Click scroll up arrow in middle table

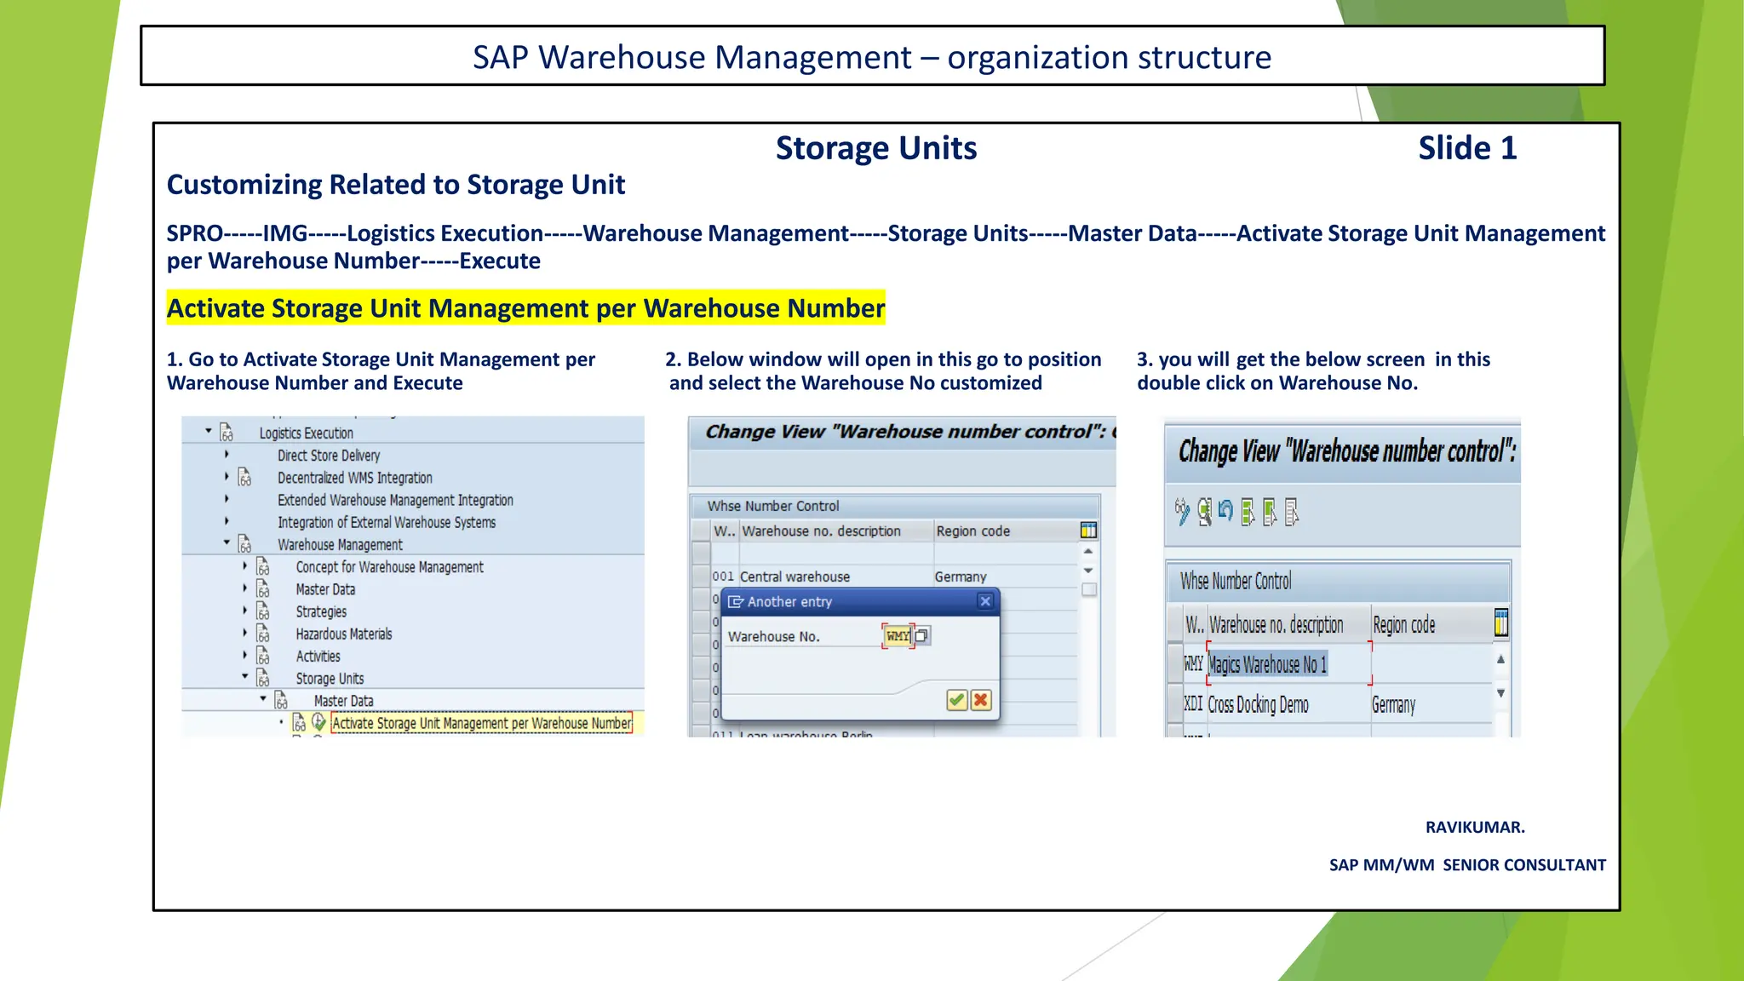(1088, 552)
